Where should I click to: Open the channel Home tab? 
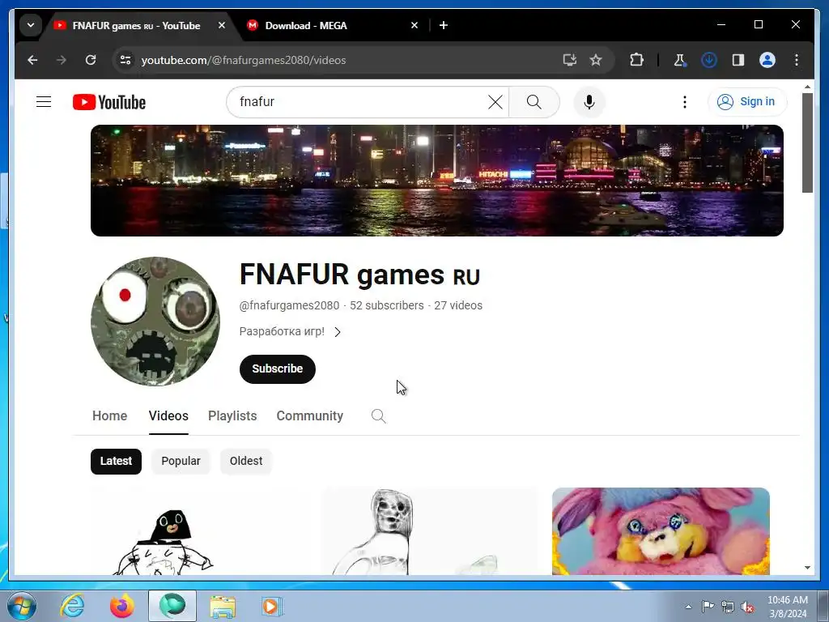(109, 415)
